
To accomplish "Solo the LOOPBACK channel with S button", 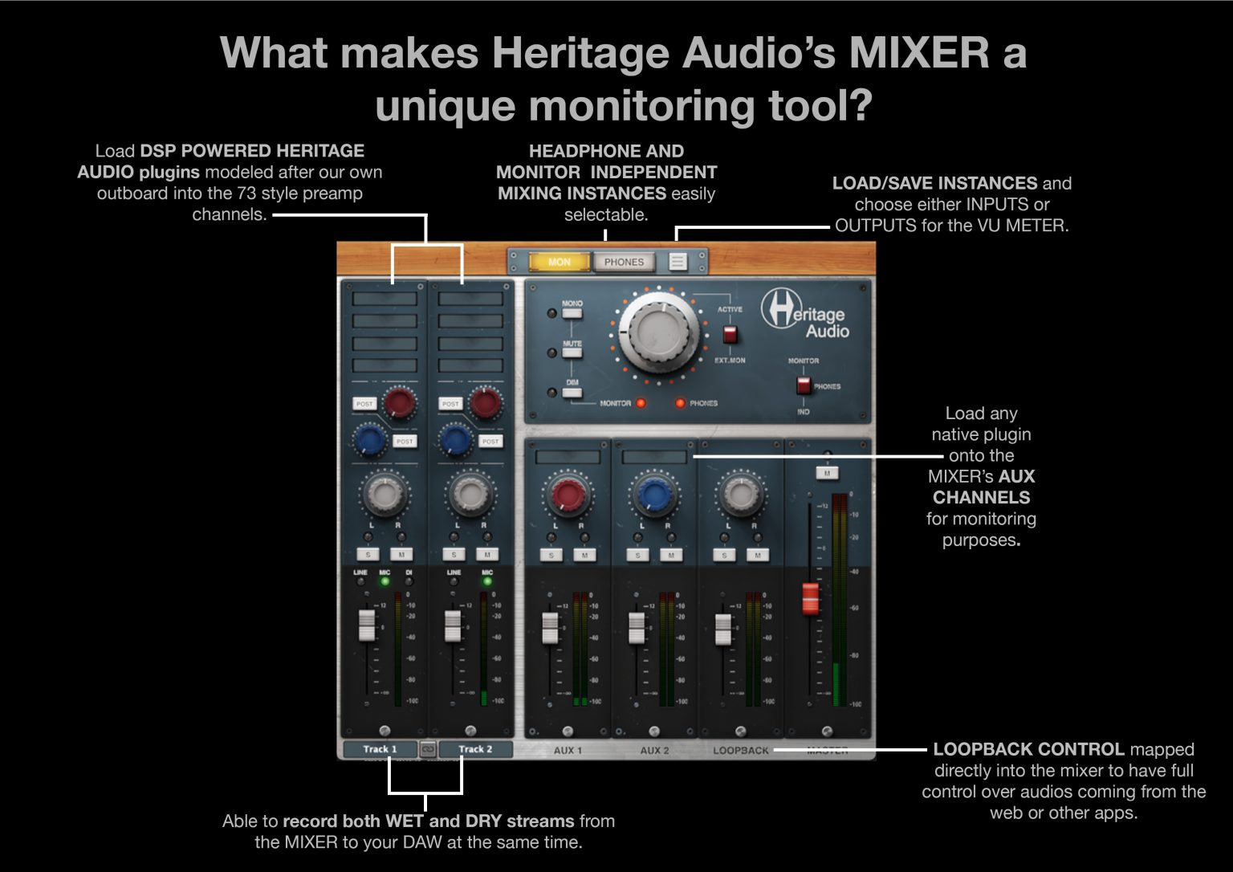I will click(x=724, y=555).
